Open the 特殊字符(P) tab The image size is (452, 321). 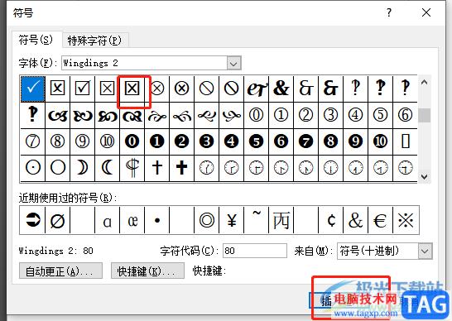click(94, 41)
